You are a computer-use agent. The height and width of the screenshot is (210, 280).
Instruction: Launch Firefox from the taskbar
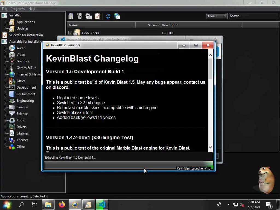[x=62, y=205]
